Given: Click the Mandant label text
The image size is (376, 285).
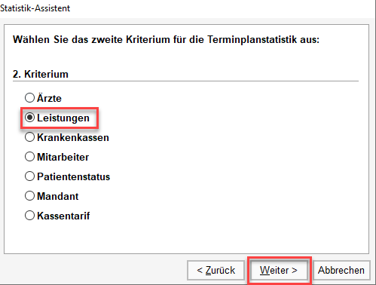Looking at the screenshot, I should point(58,196).
